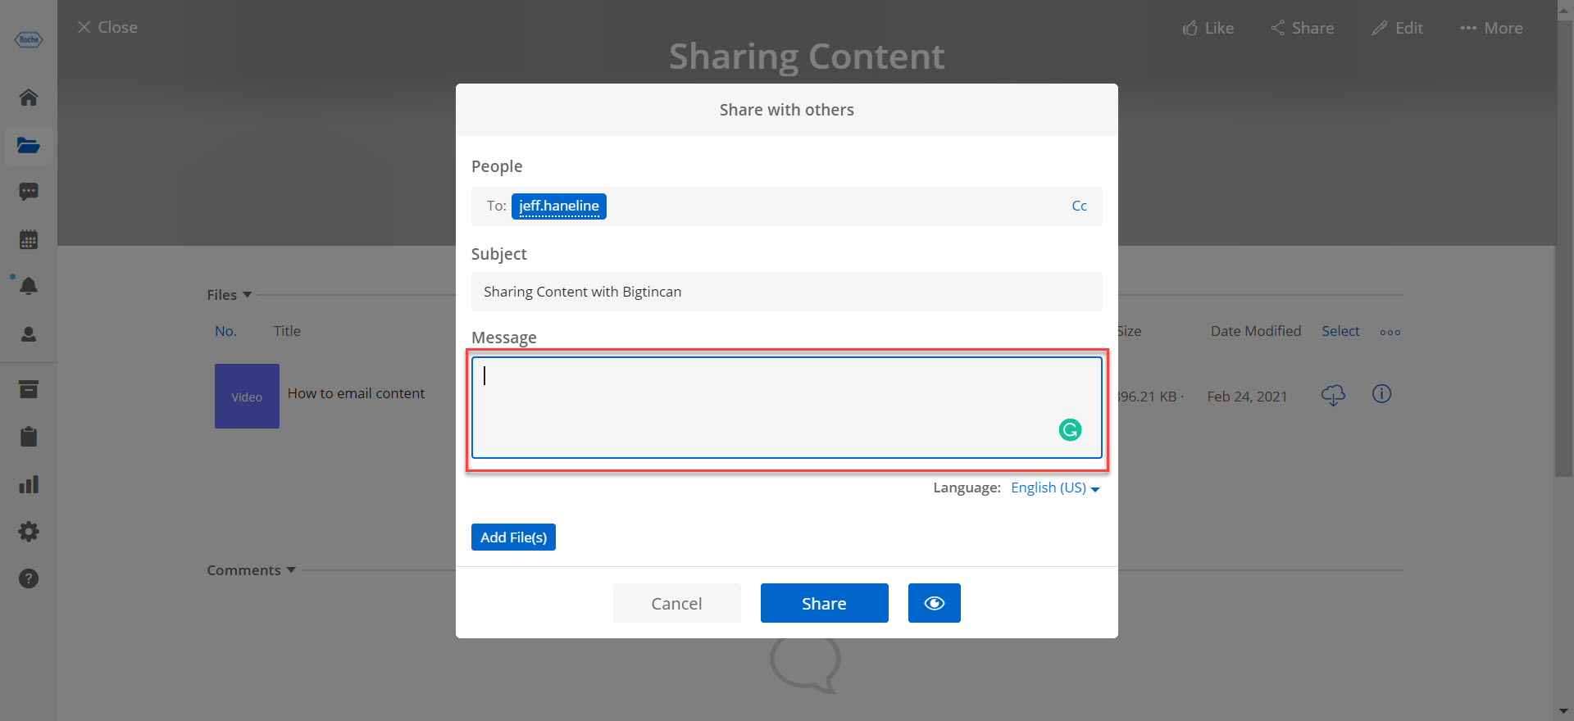The width and height of the screenshot is (1574, 721).
Task: Click the Title column header
Action: tap(287, 331)
